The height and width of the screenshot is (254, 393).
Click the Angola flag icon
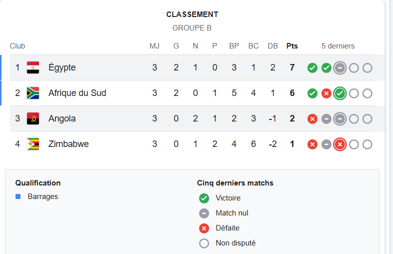click(33, 118)
